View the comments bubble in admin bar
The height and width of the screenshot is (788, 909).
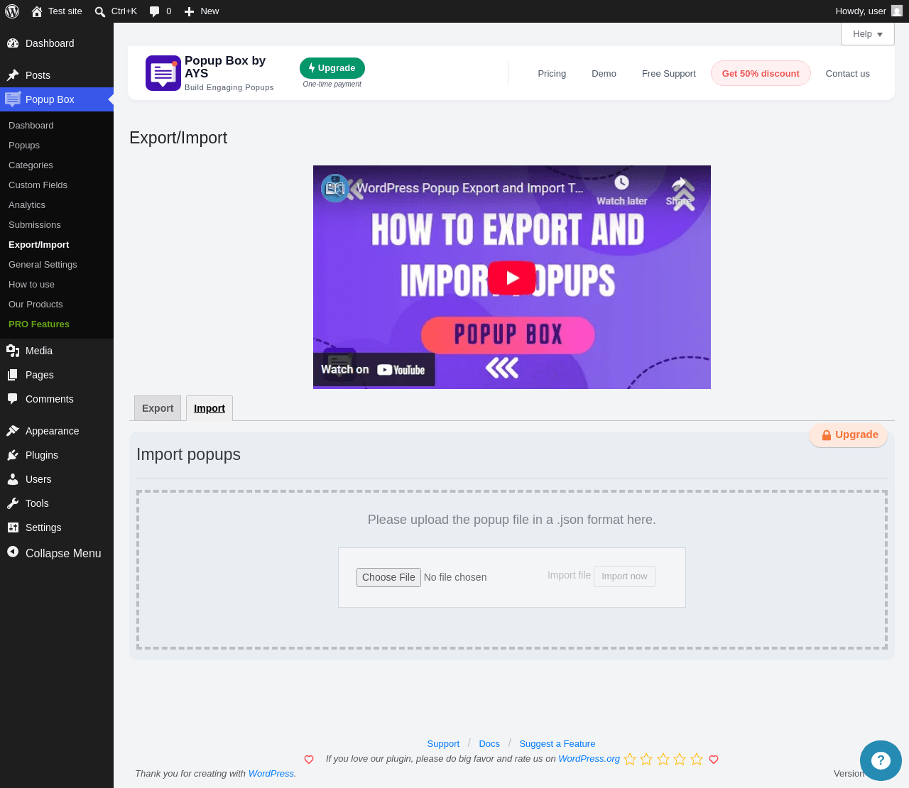(160, 11)
